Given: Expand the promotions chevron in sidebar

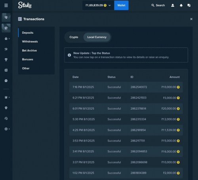Looking at the screenshot, I should 9,38.
